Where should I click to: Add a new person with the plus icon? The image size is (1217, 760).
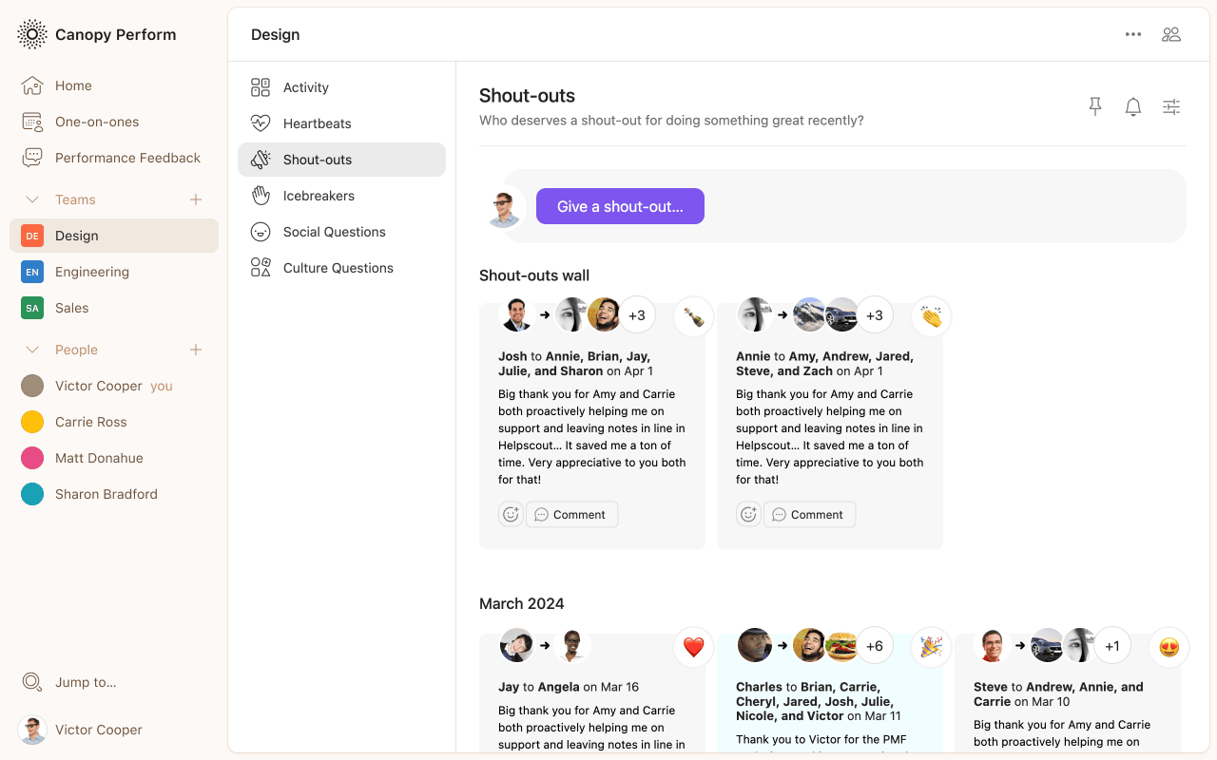[196, 350]
